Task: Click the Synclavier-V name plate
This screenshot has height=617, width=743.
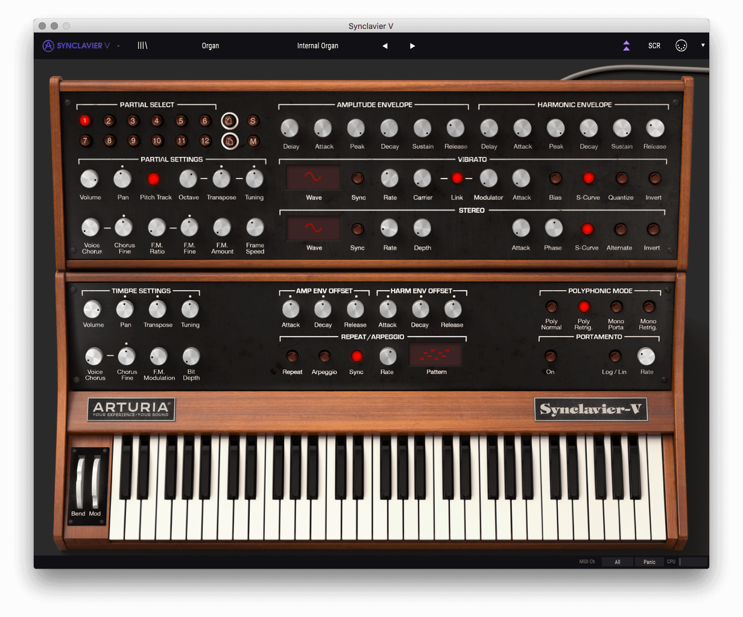Action: click(x=591, y=410)
